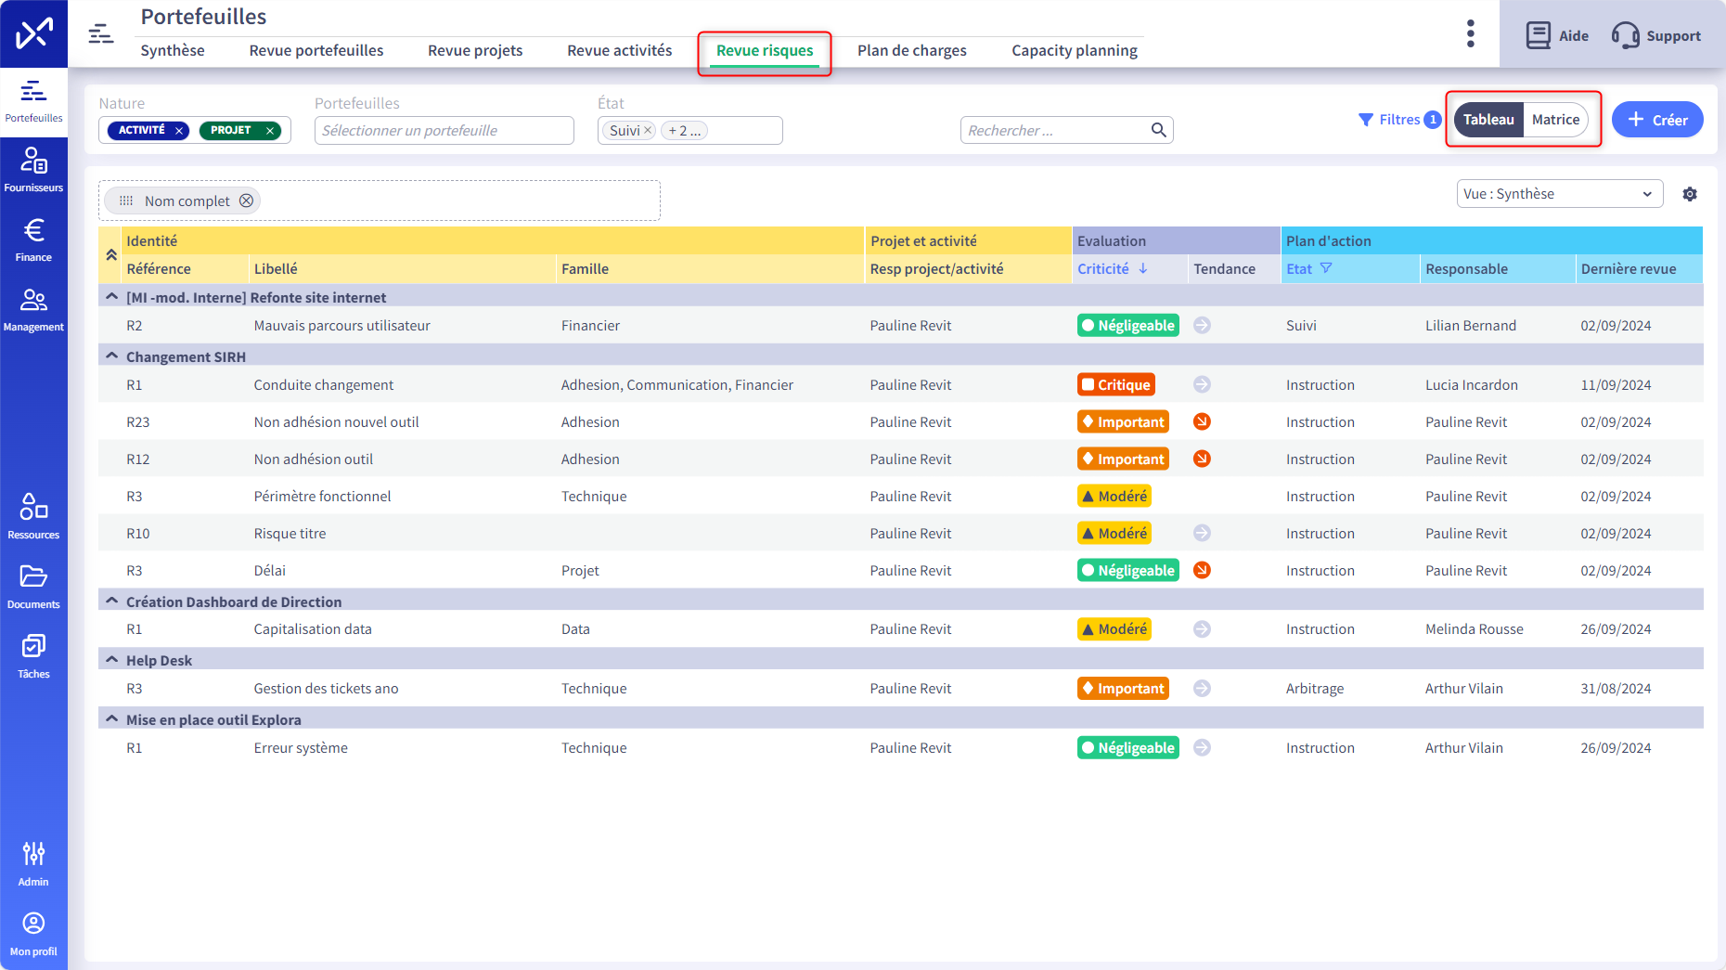Open the Finance sidebar section

[x=33, y=240]
